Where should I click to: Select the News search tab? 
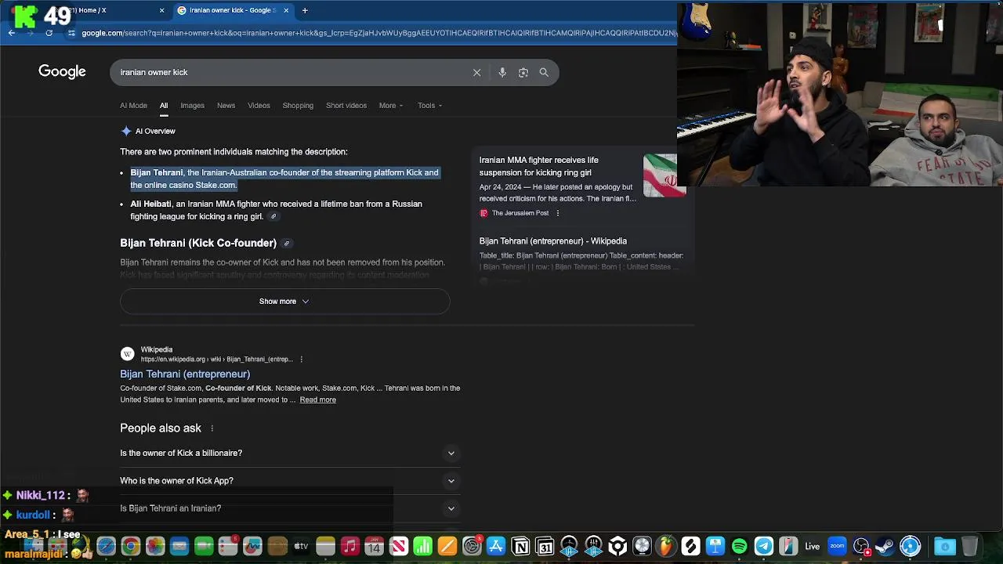[x=226, y=106]
